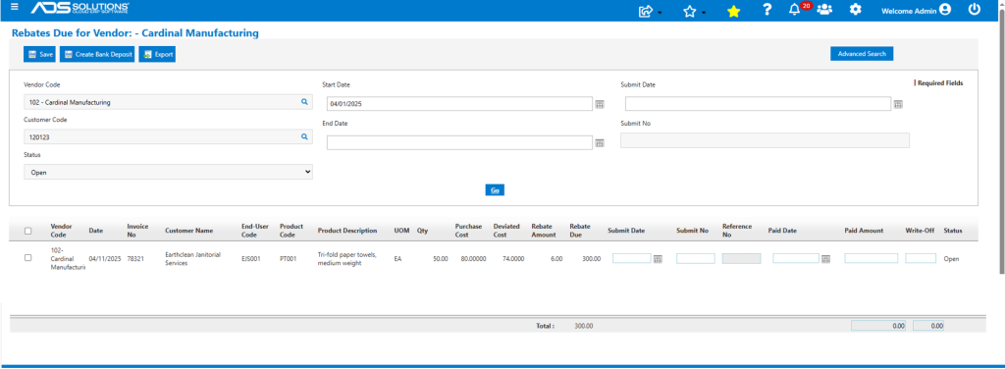Viewport: 1005px width, 369px height.
Task: Click Paid Amount column header
Action: 864,231
